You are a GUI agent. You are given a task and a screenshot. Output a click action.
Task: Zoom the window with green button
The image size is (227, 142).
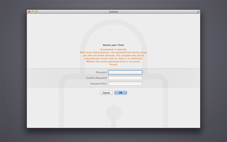37,12
